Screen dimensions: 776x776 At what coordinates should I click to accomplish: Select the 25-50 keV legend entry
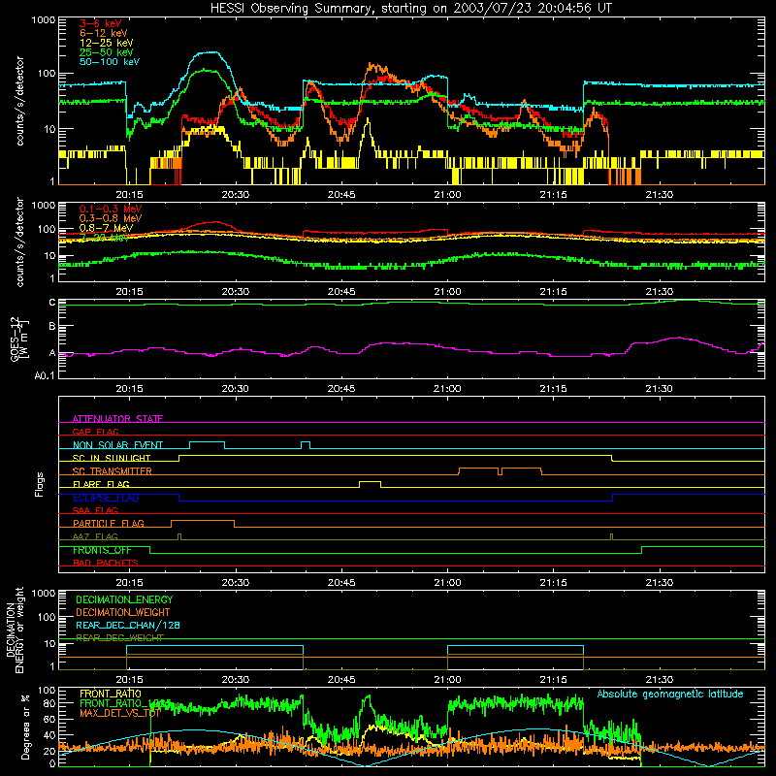107,52
